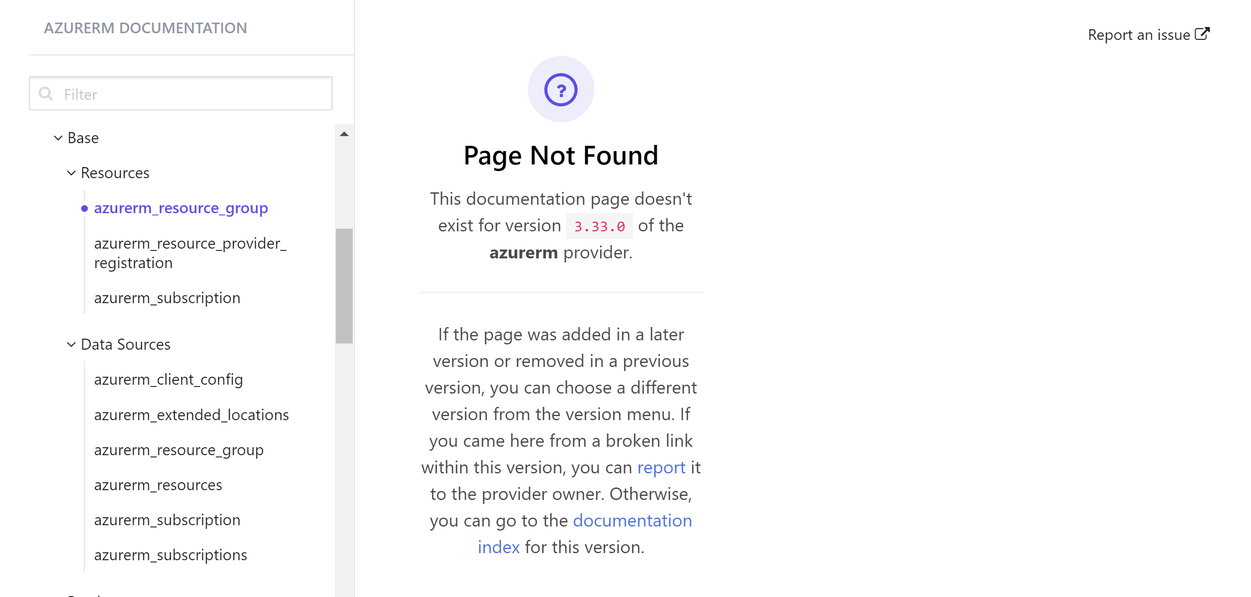The width and height of the screenshot is (1251, 597).
Task: Click the external link icon beside Report an issue
Action: tap(1202, 34)
